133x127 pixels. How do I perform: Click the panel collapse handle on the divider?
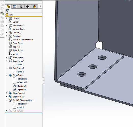[x=43, y=81]
